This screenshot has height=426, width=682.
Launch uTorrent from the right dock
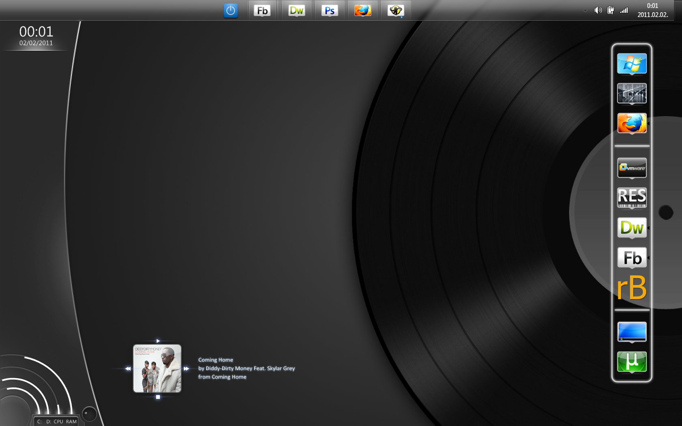[x=632, y=362]
